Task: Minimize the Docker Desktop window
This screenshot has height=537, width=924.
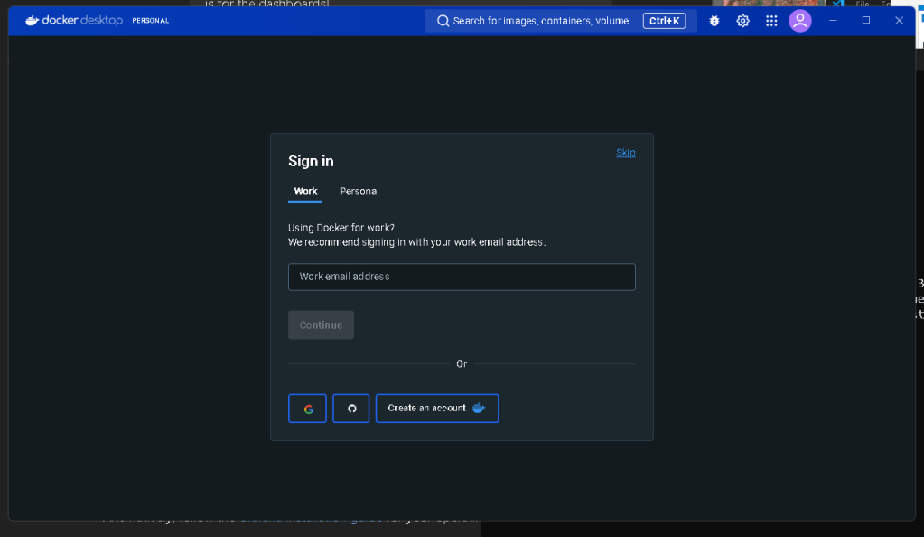Action: [x=833, y=21]
